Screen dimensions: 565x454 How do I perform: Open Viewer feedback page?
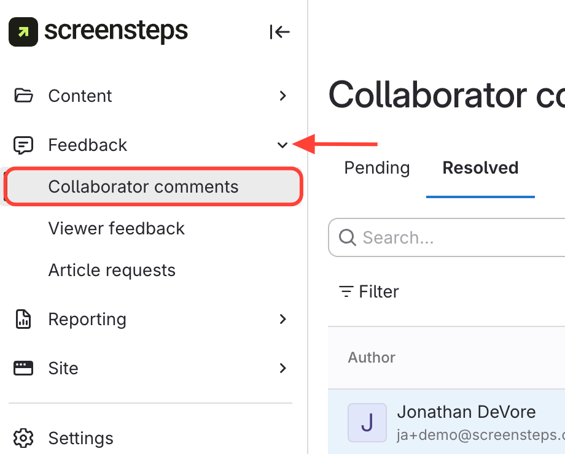click(x=116, y=228)
